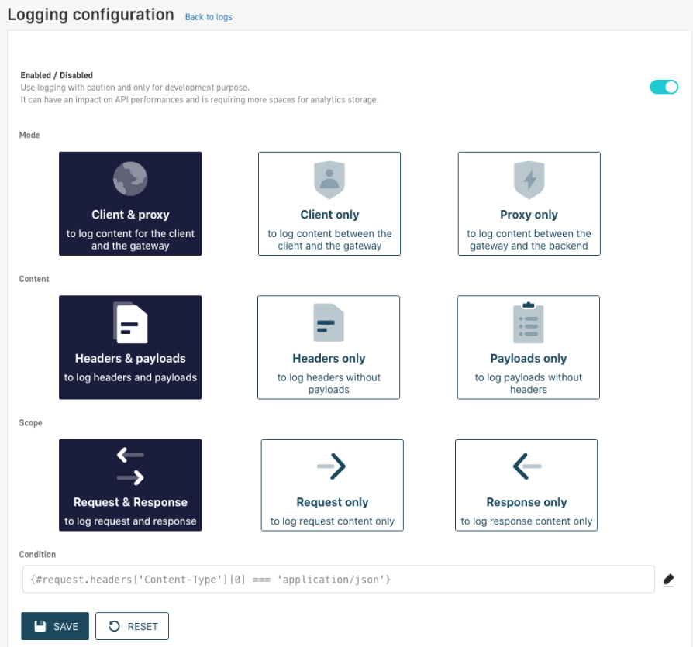The height and width of the screenshot is (647, 693).
Task: Click the SAVE button
Action: [54, 626]
